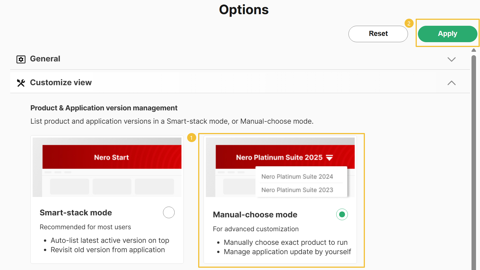
Task: Click the Nero Platinum Suite 2025 preview thumbnail
Action: point(280,167)
